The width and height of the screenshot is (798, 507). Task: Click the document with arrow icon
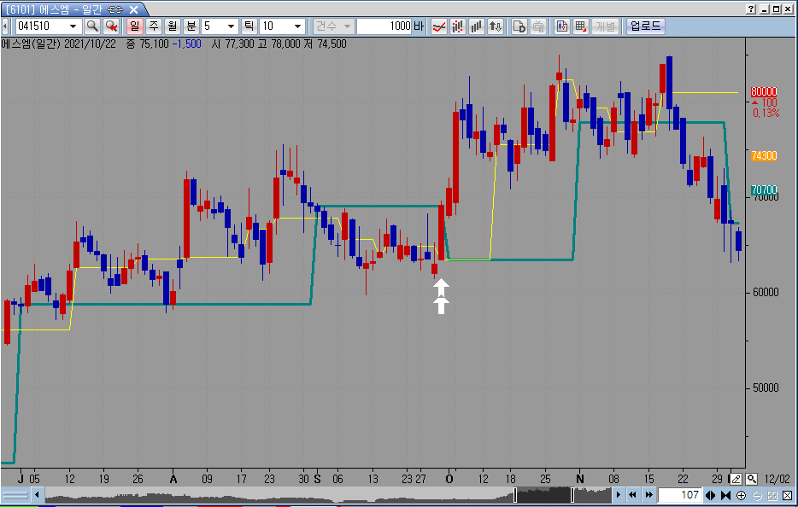pos(519,26)
